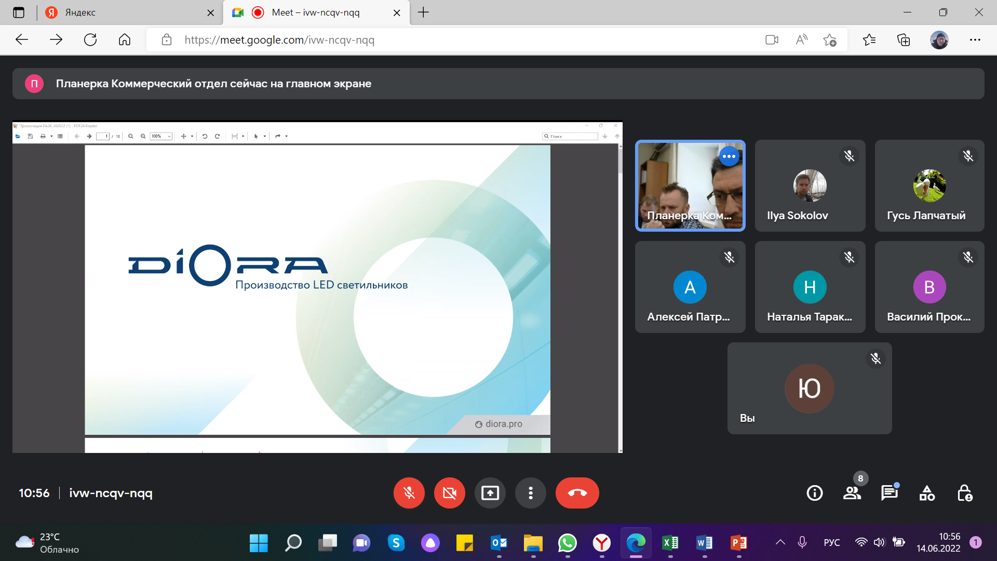The image size is (997, 561).
Task: Add page to favorites star icon
Action: (x=830, y=40)
